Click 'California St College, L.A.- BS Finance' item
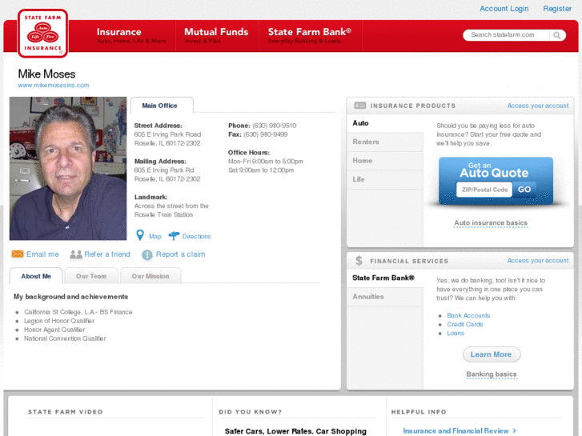This screenshot has width=582, height=436. (x=78, y=312)
